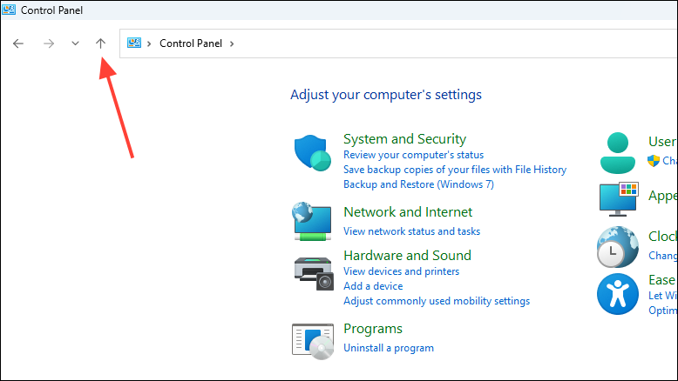Screen dimensions: 678x381
Task: Click the Appearance monitor icon
Action: (619, 199)
